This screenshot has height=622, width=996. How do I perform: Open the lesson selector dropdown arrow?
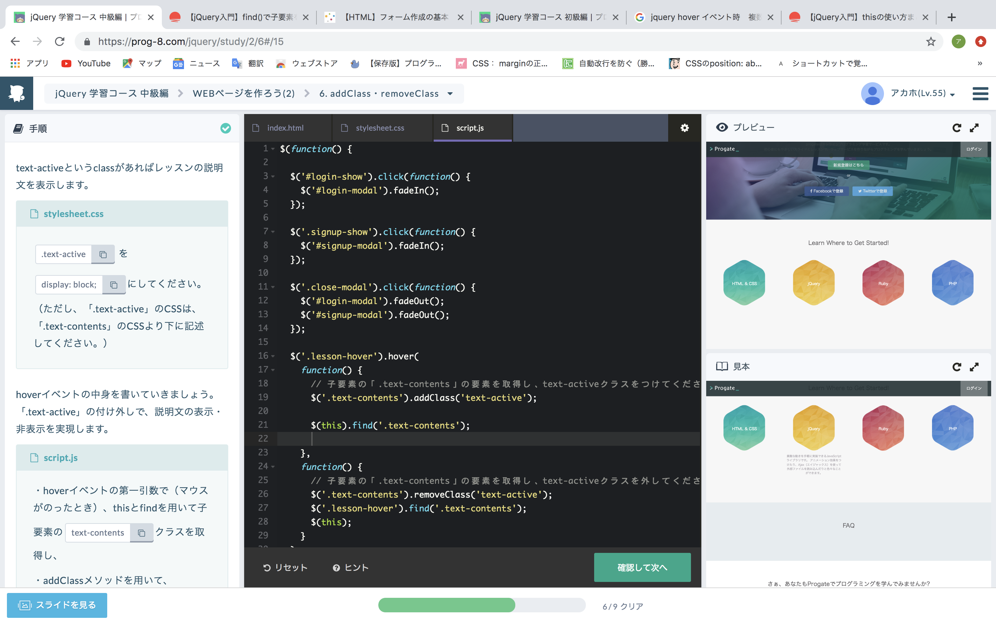450,94
